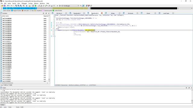Open the jump back history dropdown
The height and width of the screenshot is (108, 193).
(x=9, y=6)
